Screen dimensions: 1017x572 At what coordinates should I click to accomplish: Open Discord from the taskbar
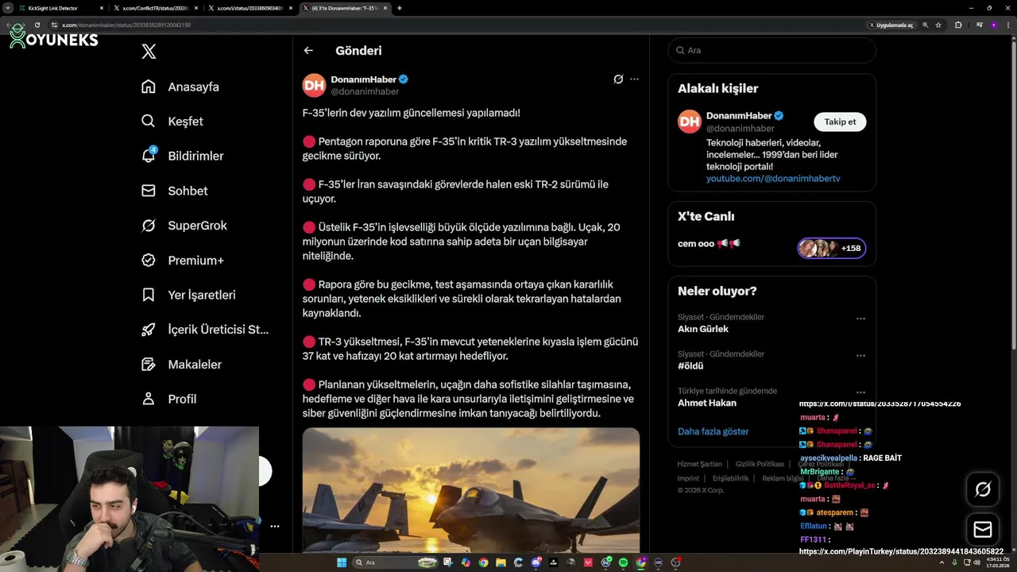[536, 562]
